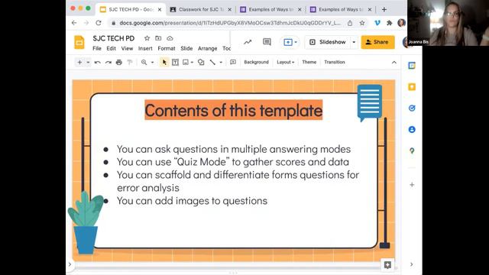This screenshot has width=489, height=275.
Task: Open the Insert menu
Action: [x=145, y=48]
